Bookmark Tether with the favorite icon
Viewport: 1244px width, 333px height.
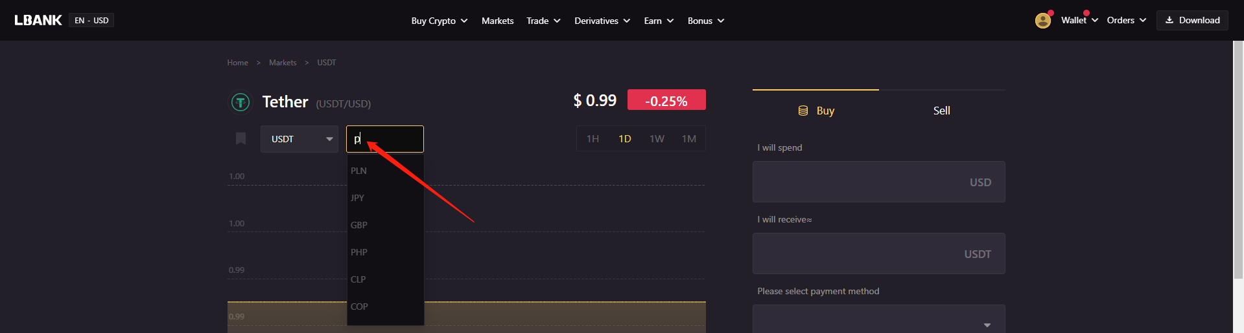pyautogui.click(x=241, y=138)
